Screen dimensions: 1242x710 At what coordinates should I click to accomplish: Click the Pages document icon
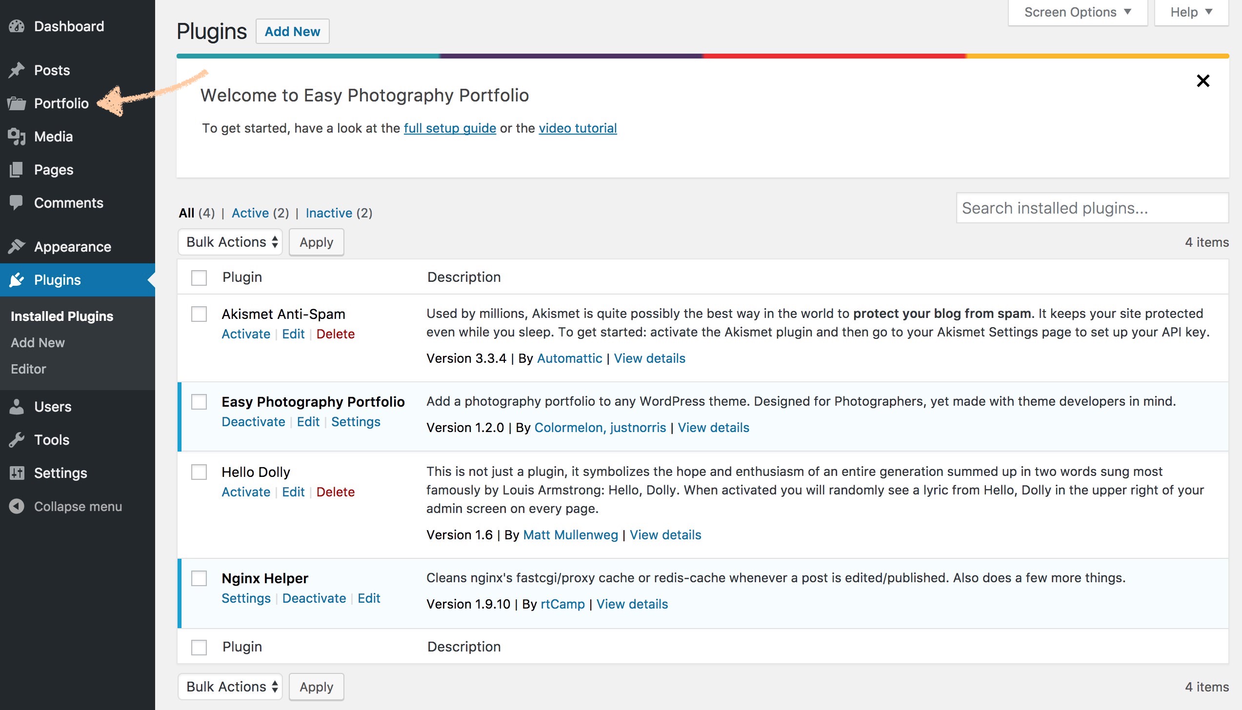(17, 170)
